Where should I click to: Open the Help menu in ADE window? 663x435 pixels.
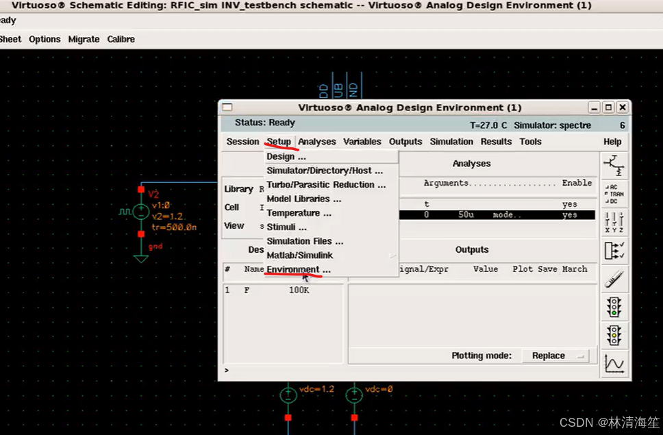[x=612, y=142]
